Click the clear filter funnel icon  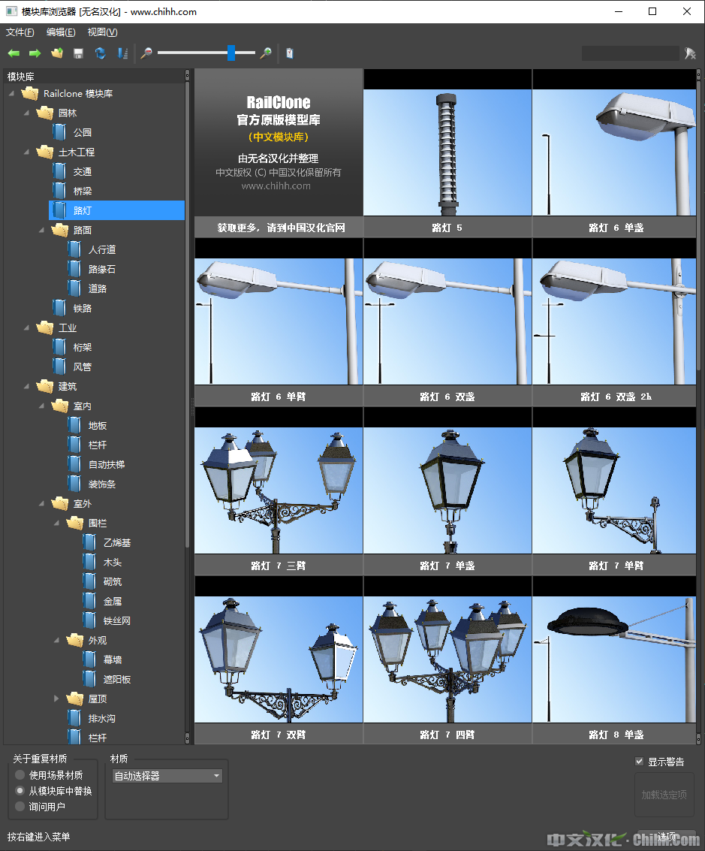coord(690,53)
